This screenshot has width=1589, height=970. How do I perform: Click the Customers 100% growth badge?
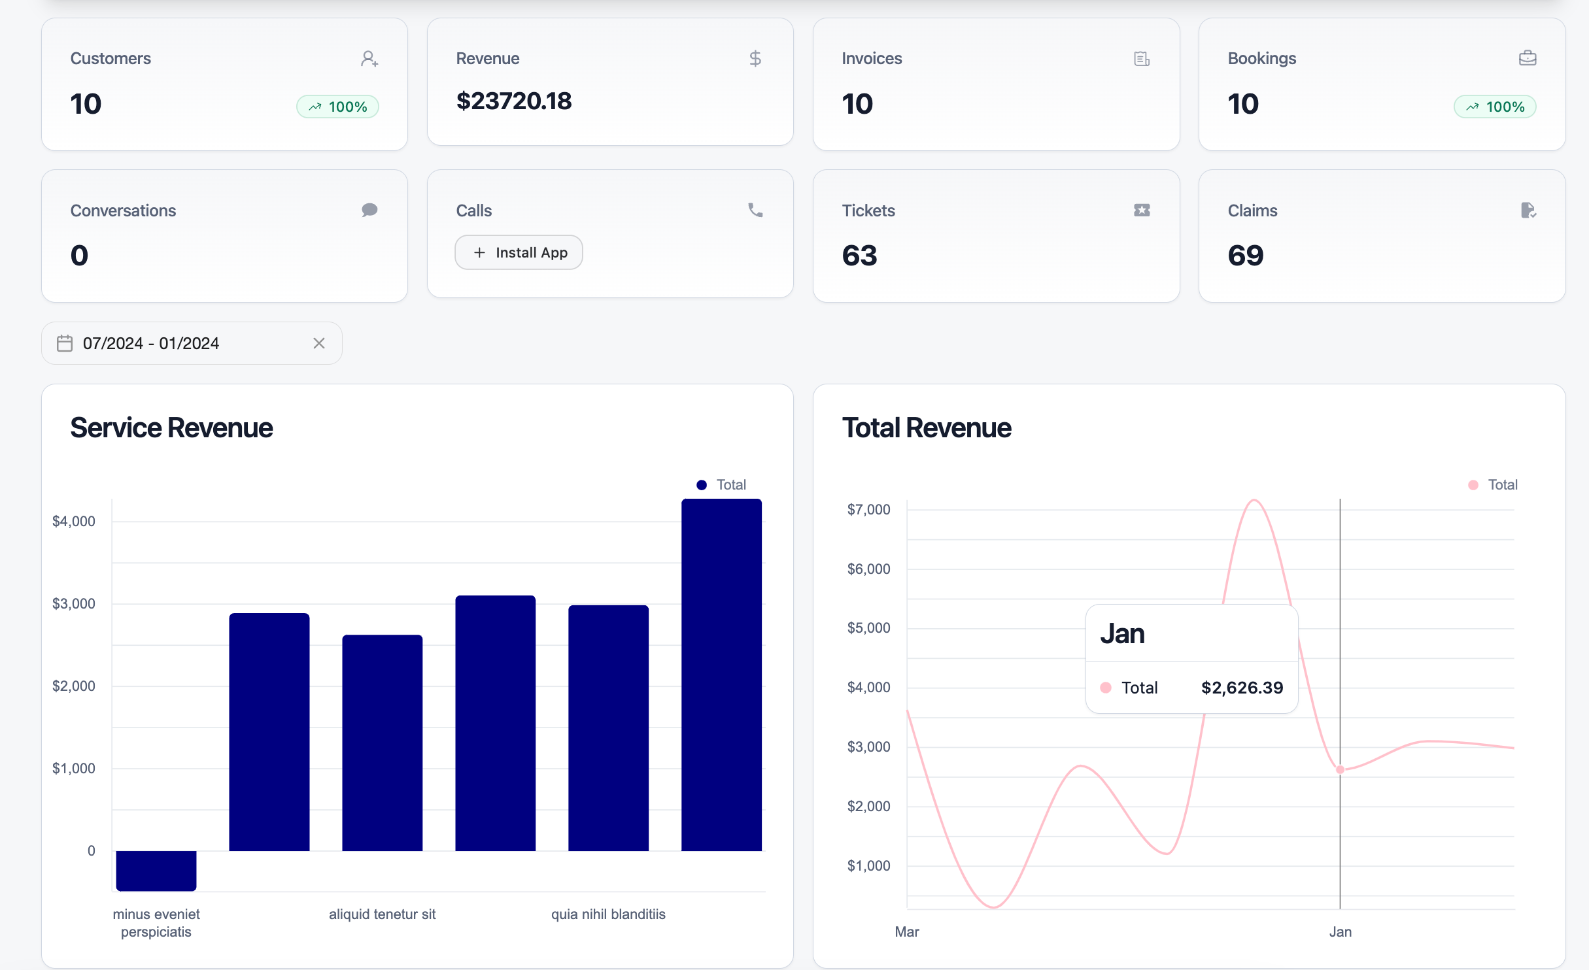click(x=338, y=107)
